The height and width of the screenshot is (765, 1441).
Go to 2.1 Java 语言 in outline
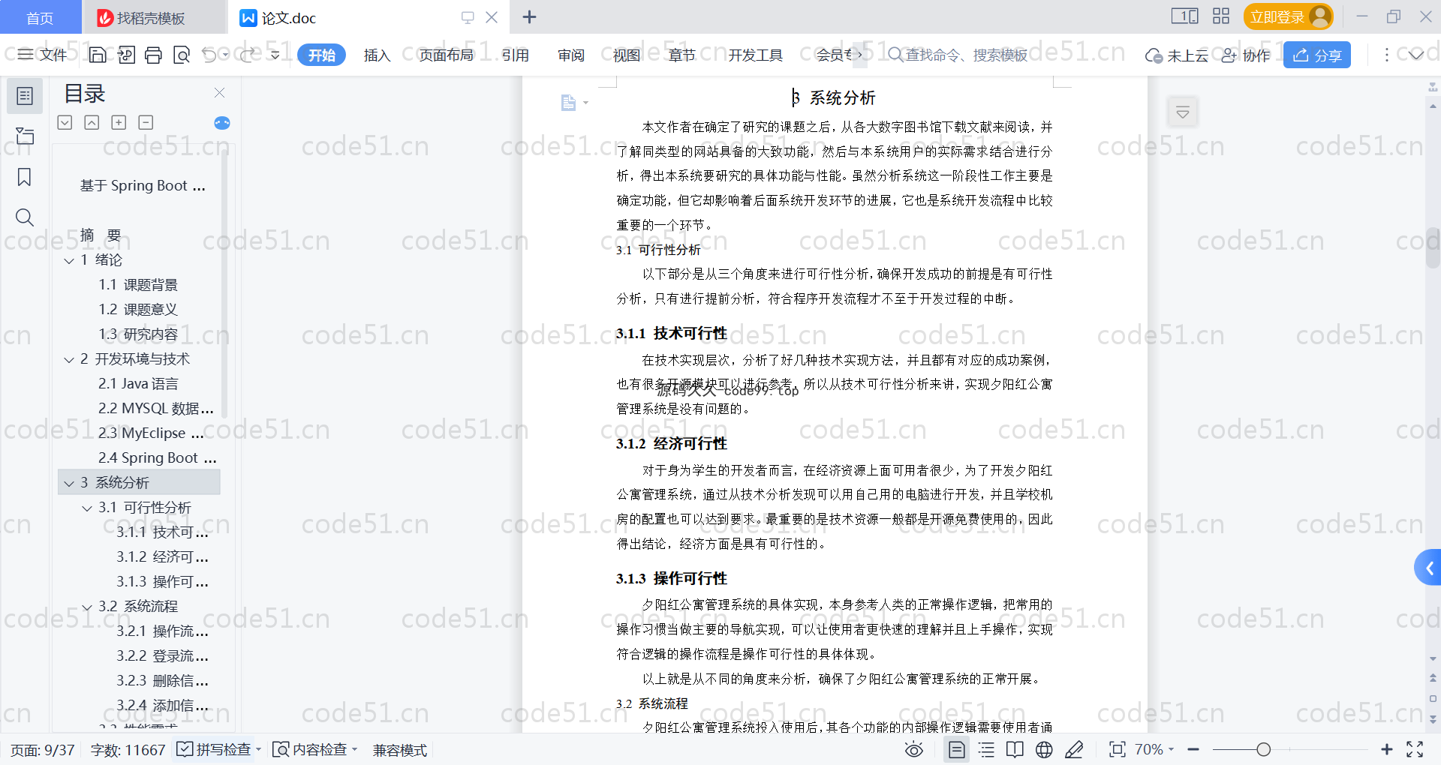[x=138, y=384]
